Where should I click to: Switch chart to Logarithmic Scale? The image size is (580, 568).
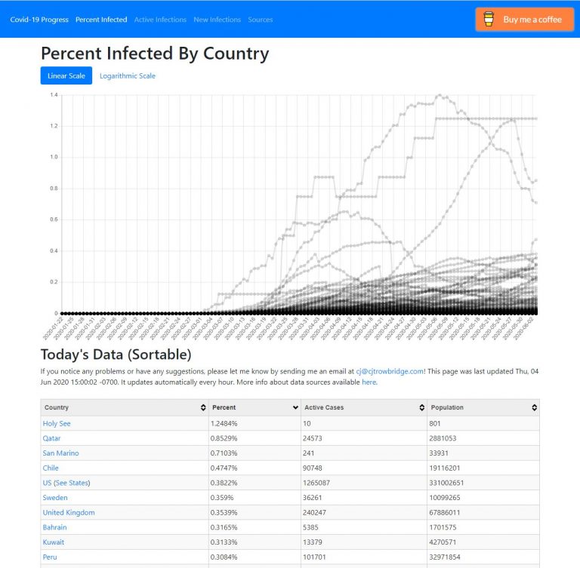click(127, 75)
